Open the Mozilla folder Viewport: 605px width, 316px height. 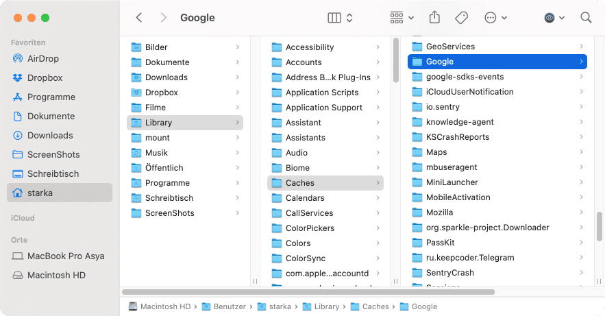point(497,212)
